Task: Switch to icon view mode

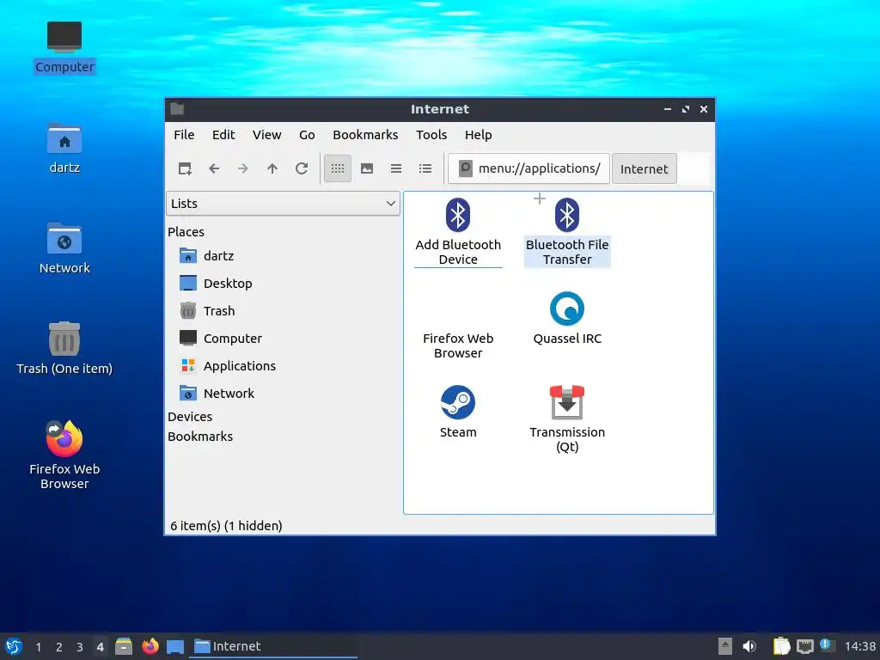Action: coord(337,168)
